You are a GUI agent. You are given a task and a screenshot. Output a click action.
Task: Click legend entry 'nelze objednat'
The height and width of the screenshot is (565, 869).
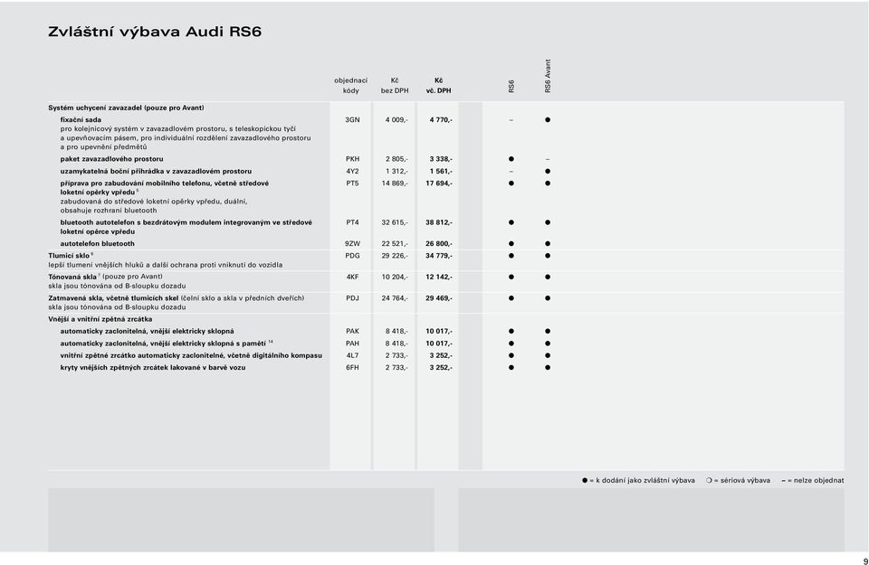(813, 480)
